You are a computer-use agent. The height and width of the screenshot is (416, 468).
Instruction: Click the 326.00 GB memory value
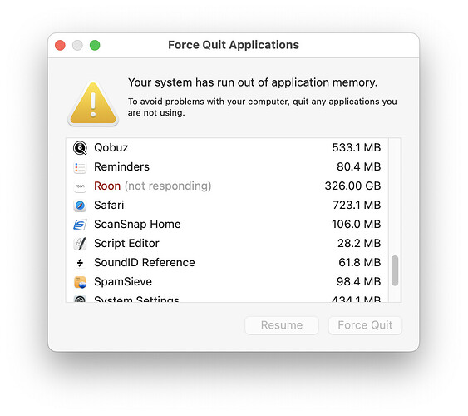pos(352,186)
